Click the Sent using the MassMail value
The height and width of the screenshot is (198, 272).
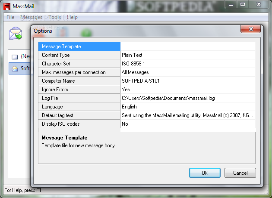click(188, 115)
